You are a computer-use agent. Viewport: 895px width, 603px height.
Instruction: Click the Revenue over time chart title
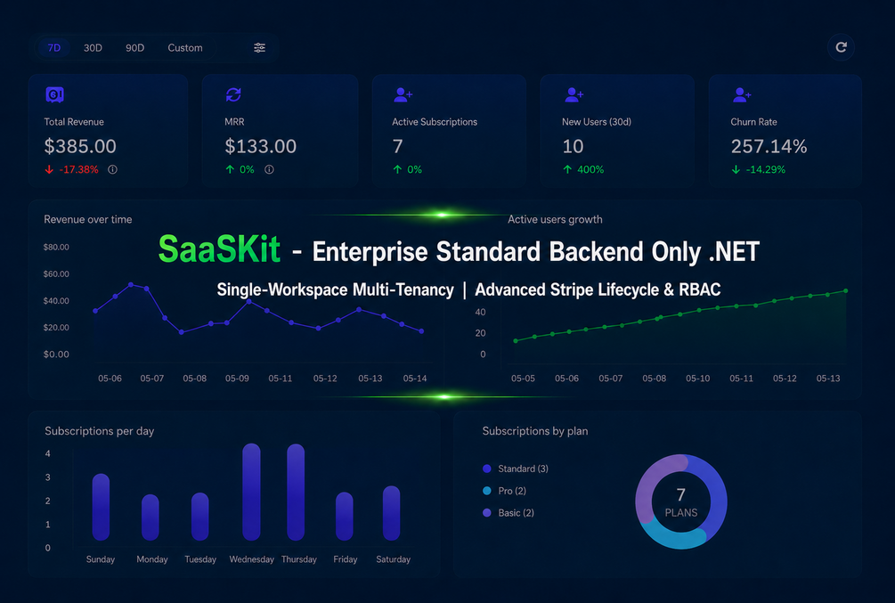[88, 219]
